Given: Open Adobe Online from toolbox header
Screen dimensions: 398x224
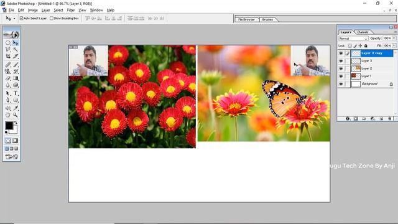Looking at the screenshot, I should pos(12,34).
